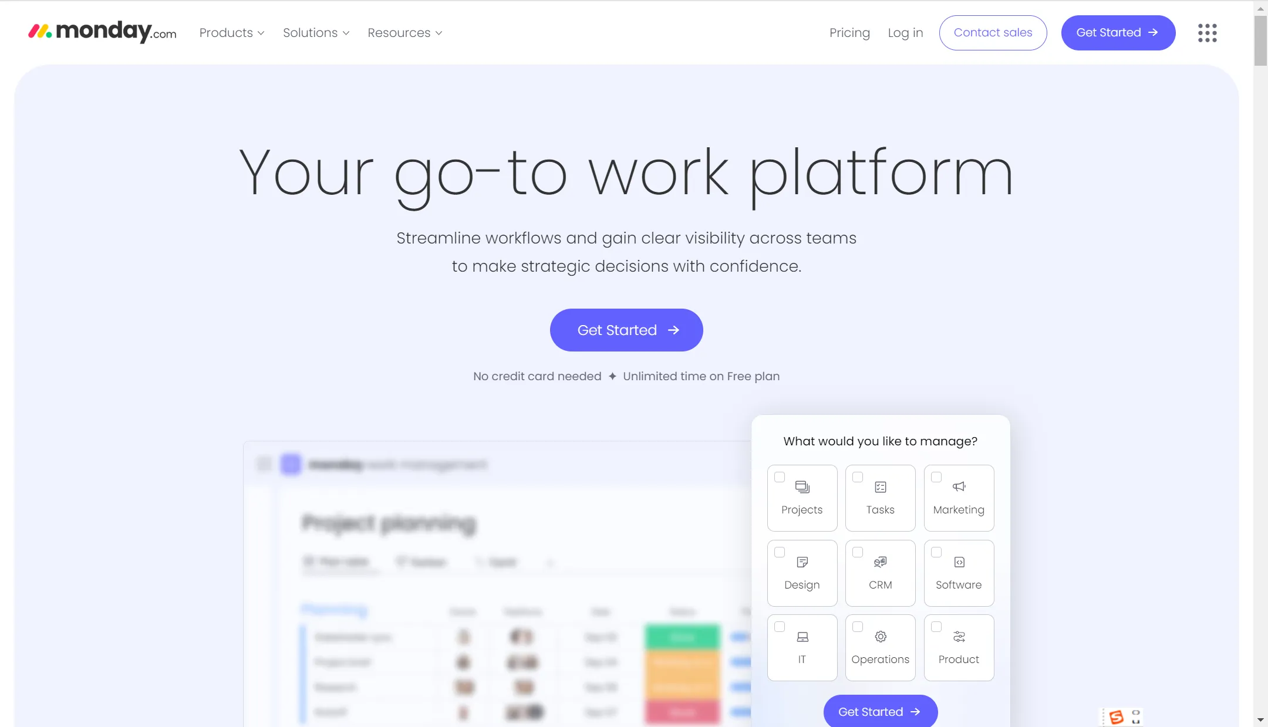This screenshot has height=727, width=1268.
Task: Expand the Resources dropdown menu
Action: (404, 32)
